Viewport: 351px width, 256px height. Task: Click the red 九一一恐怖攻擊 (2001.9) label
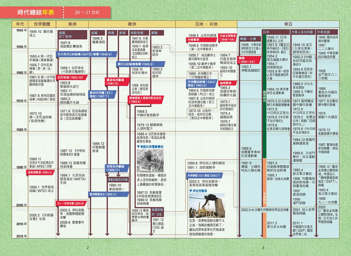(71, 203)
